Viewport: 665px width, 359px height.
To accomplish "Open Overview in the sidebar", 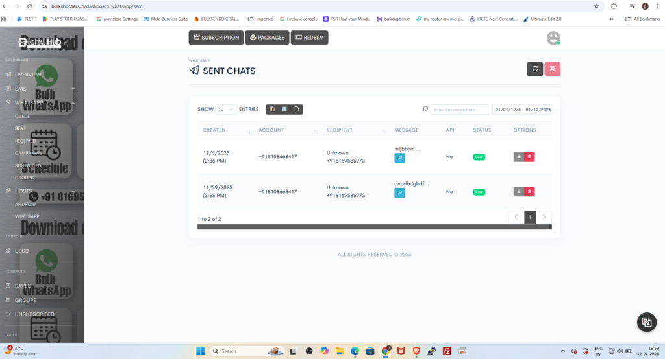I will click(28, 75).
